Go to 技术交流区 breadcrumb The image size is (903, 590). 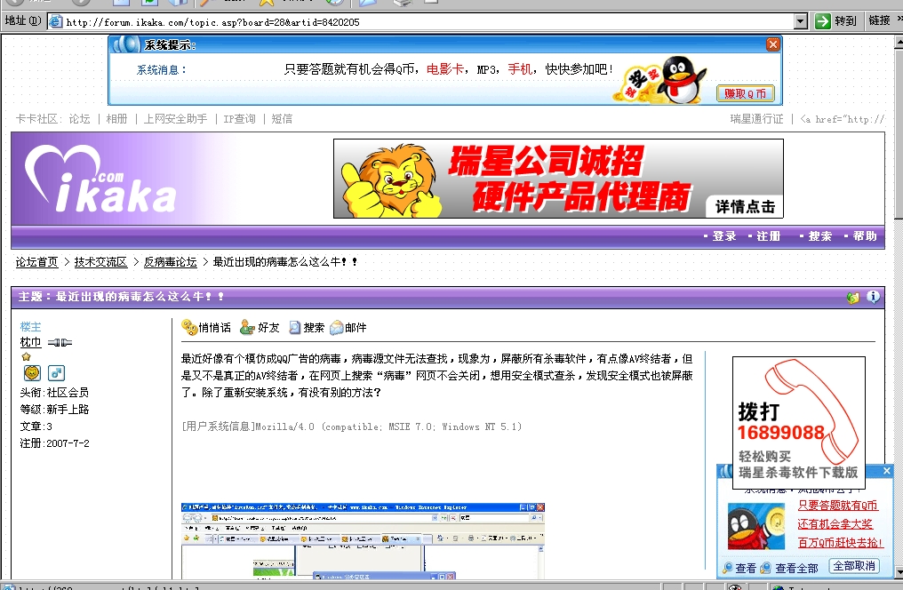(100, 262)
